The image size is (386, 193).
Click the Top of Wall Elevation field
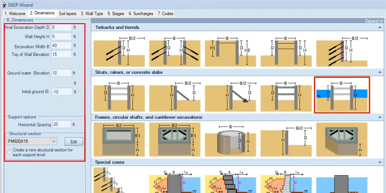tap(62, 55)
